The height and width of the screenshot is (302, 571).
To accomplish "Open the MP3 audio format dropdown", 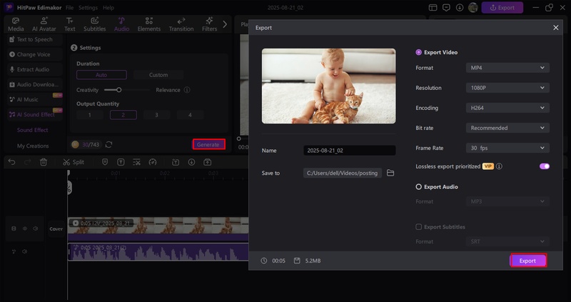I will (507, 201).
